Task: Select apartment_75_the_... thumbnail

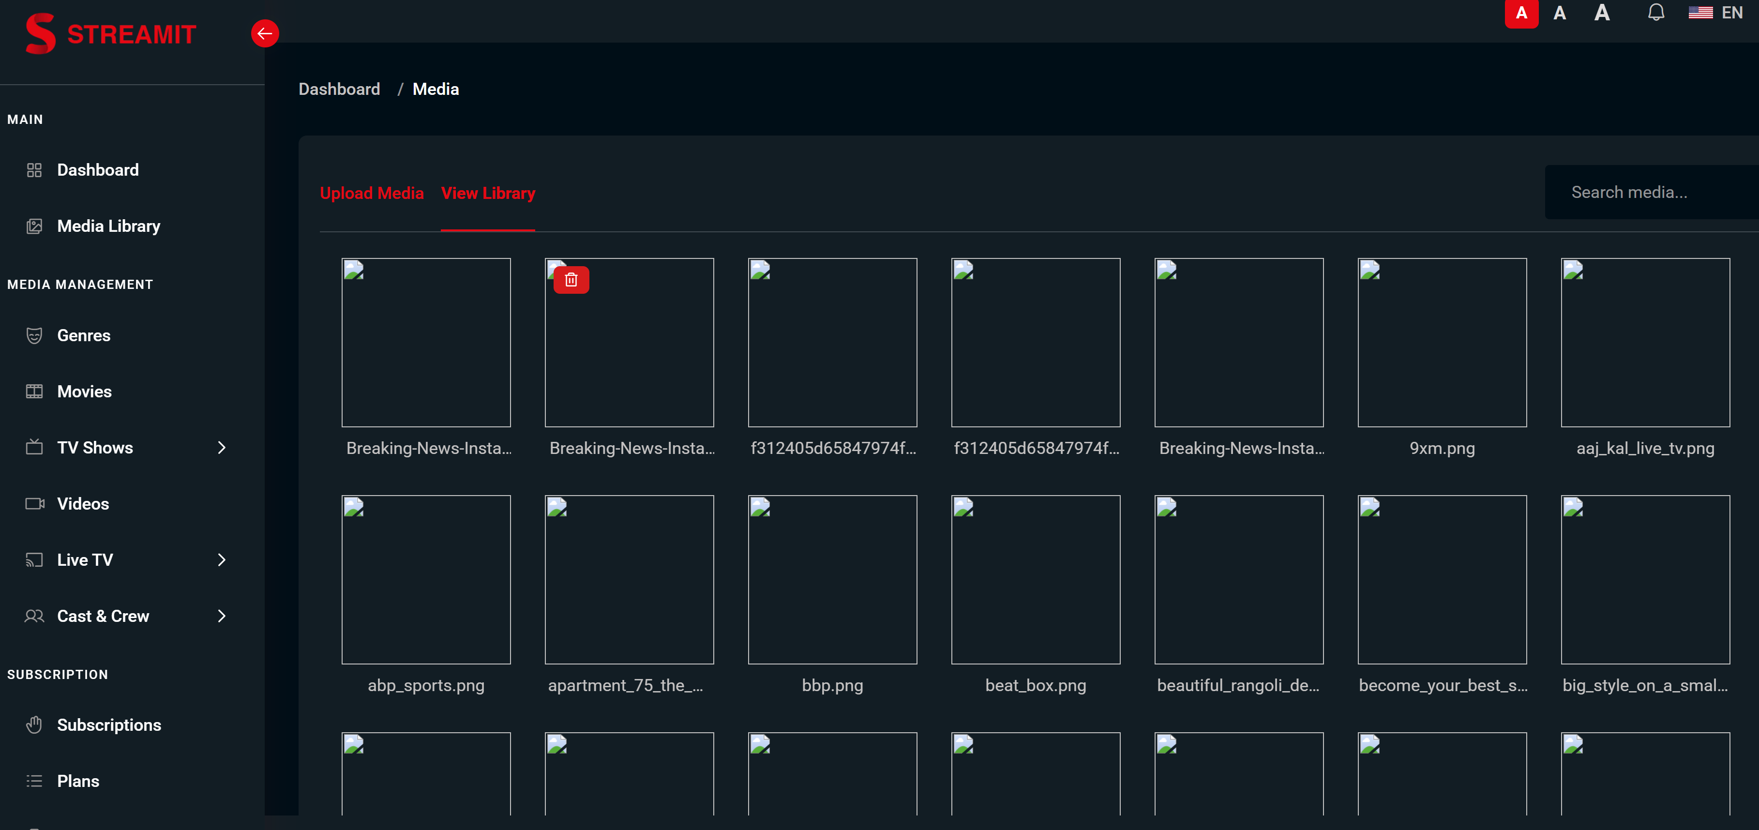Action: [x=630, y=579]
